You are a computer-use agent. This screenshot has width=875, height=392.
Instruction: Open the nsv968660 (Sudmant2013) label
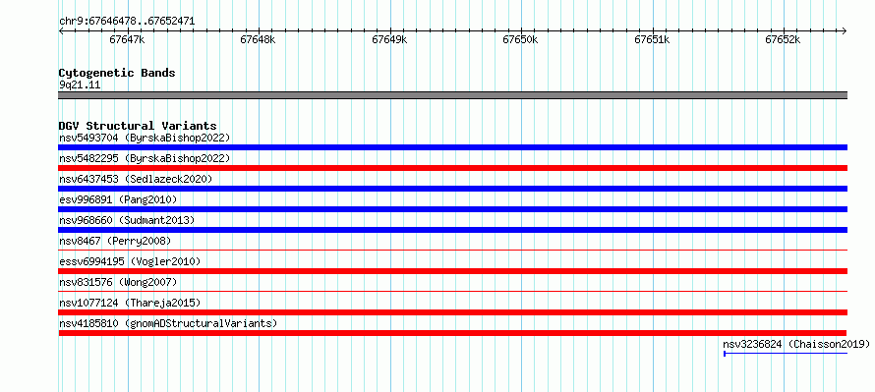[127, 220]
